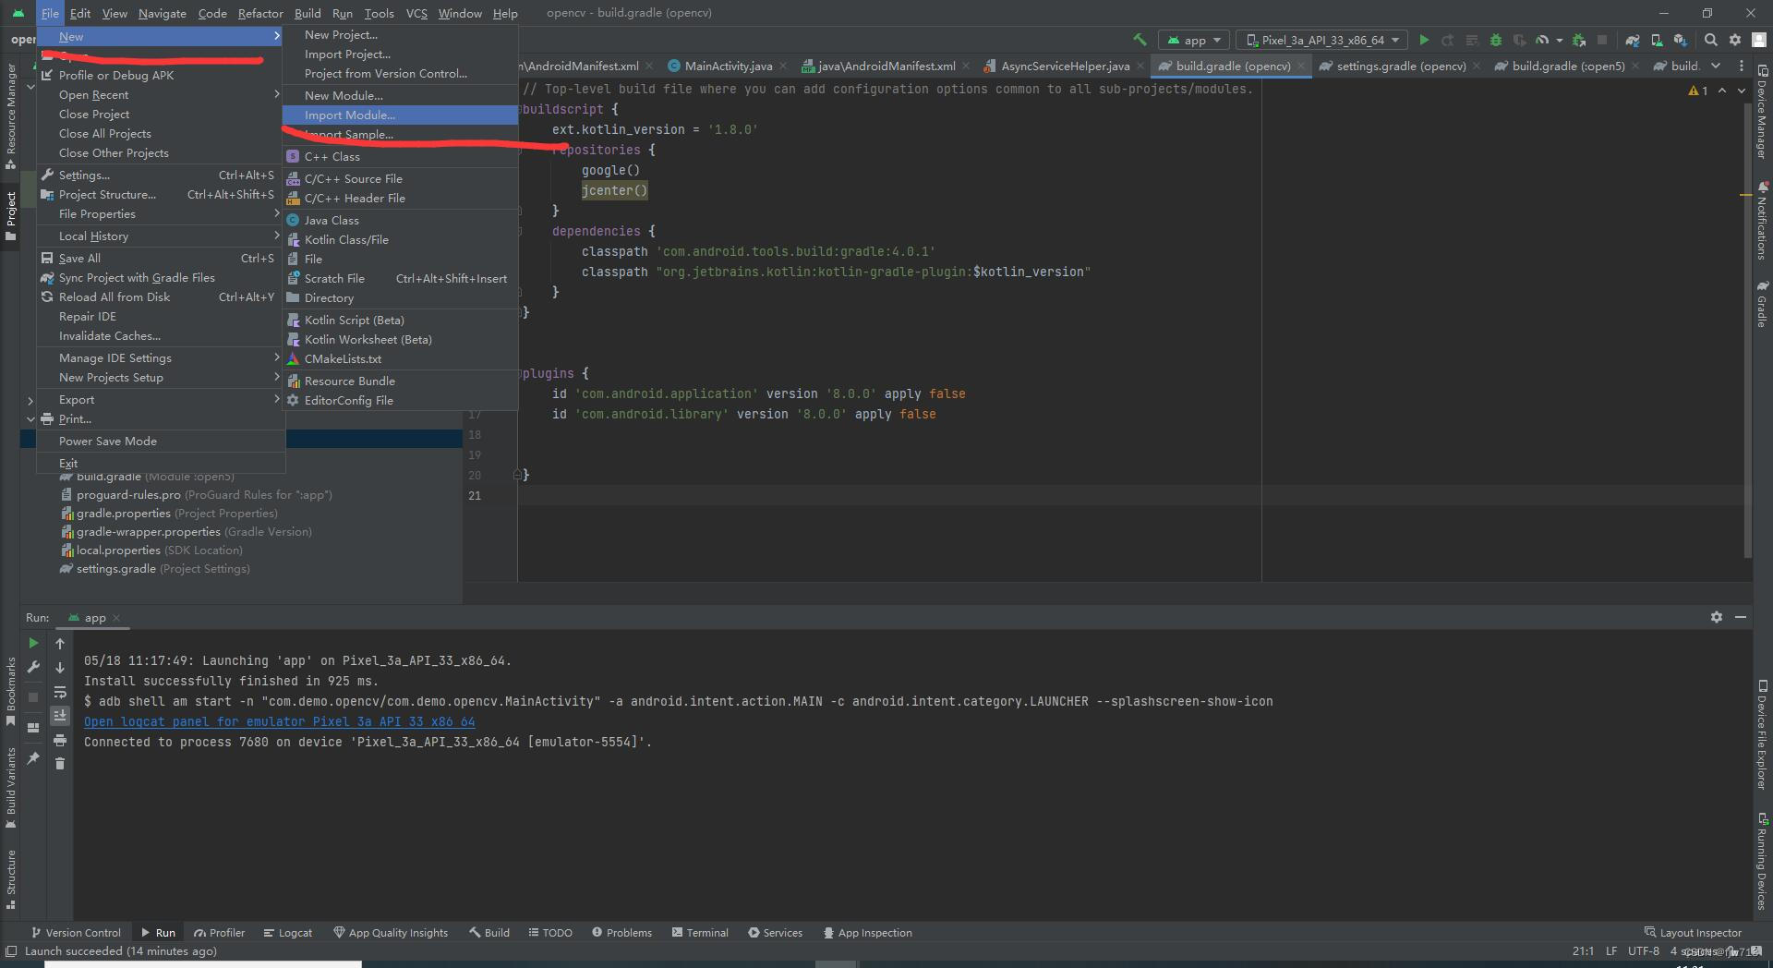Open the Build menu in menu bar
Viewport: 1773px width, 968px height.
tap(308, 13)
